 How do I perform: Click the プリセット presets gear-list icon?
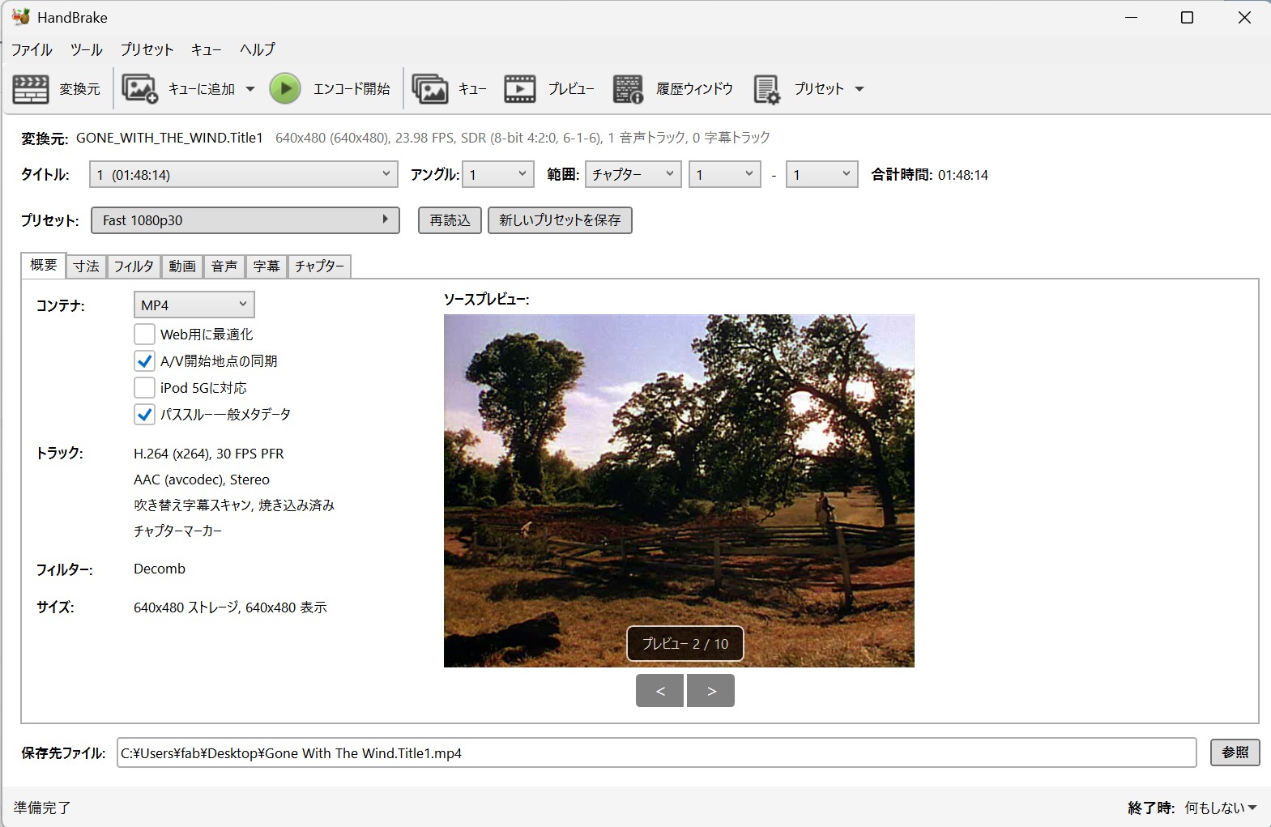click(x=766, y=89)
